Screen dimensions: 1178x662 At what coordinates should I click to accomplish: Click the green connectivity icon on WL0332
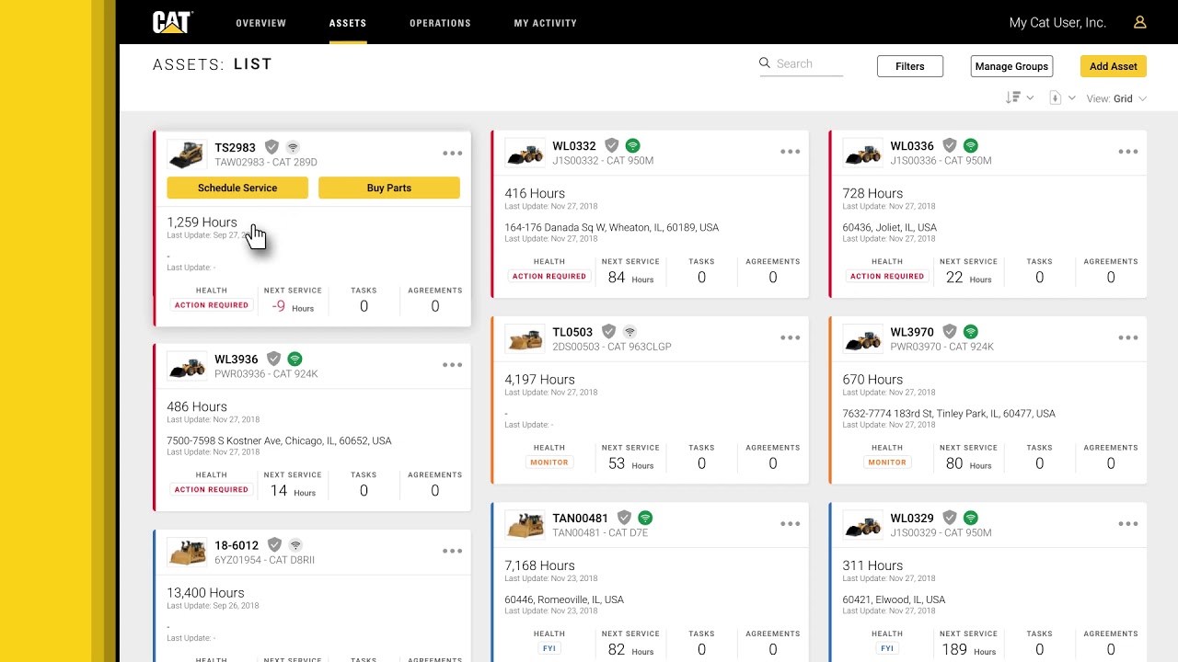(632, 145)
